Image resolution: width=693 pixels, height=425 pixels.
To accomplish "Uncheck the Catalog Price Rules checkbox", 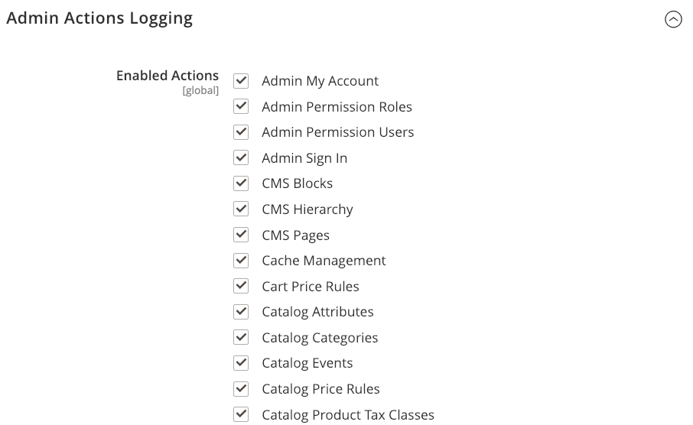I will (241, 388).
